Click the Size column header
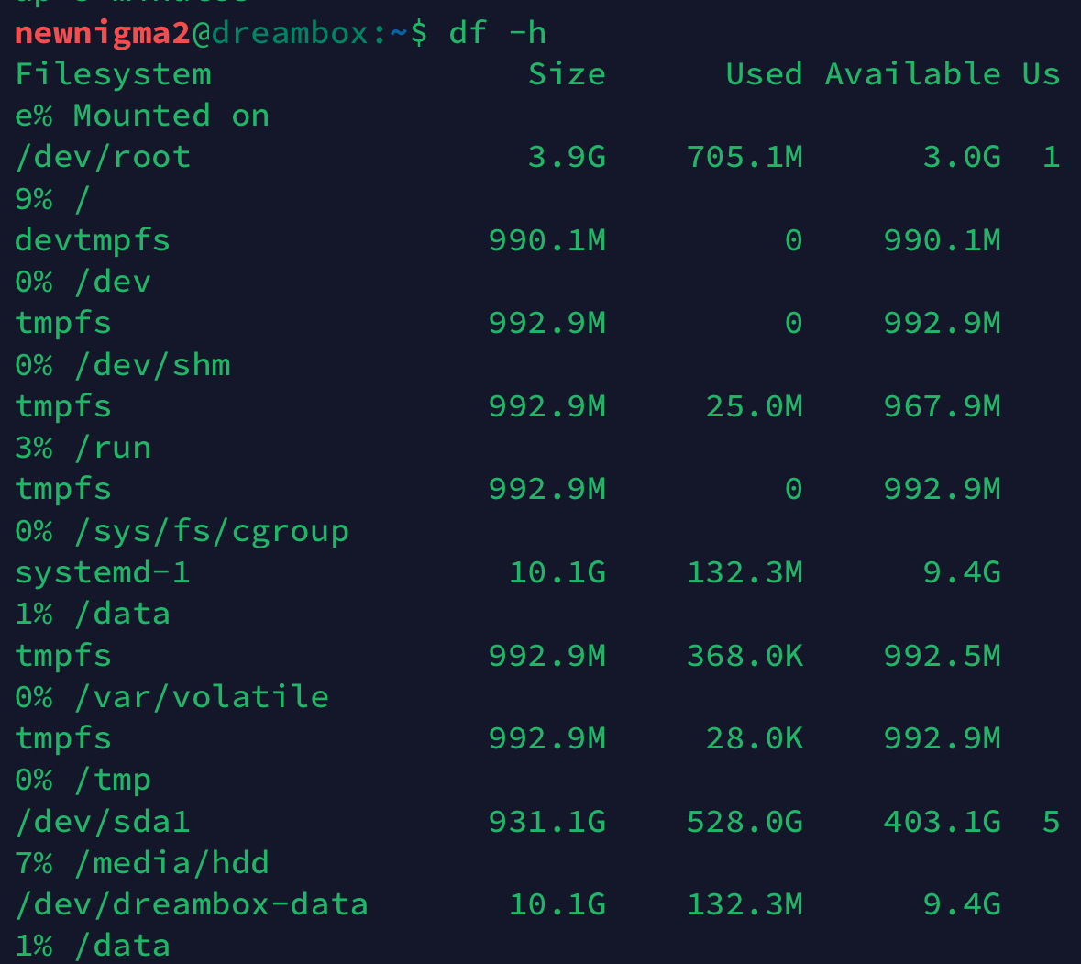 tap(567, 74)
